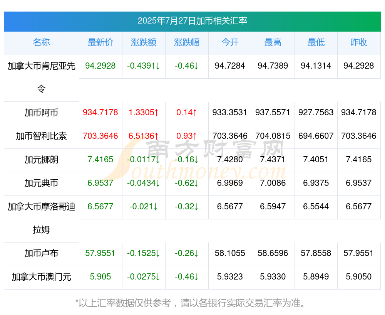Click percentage change -0.32↓
The height and width of the screenshot is (315, 385).
click(x=187, y=207)
